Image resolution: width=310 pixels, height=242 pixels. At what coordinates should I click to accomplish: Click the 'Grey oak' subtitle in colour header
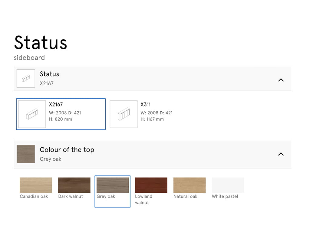point(51,159)
